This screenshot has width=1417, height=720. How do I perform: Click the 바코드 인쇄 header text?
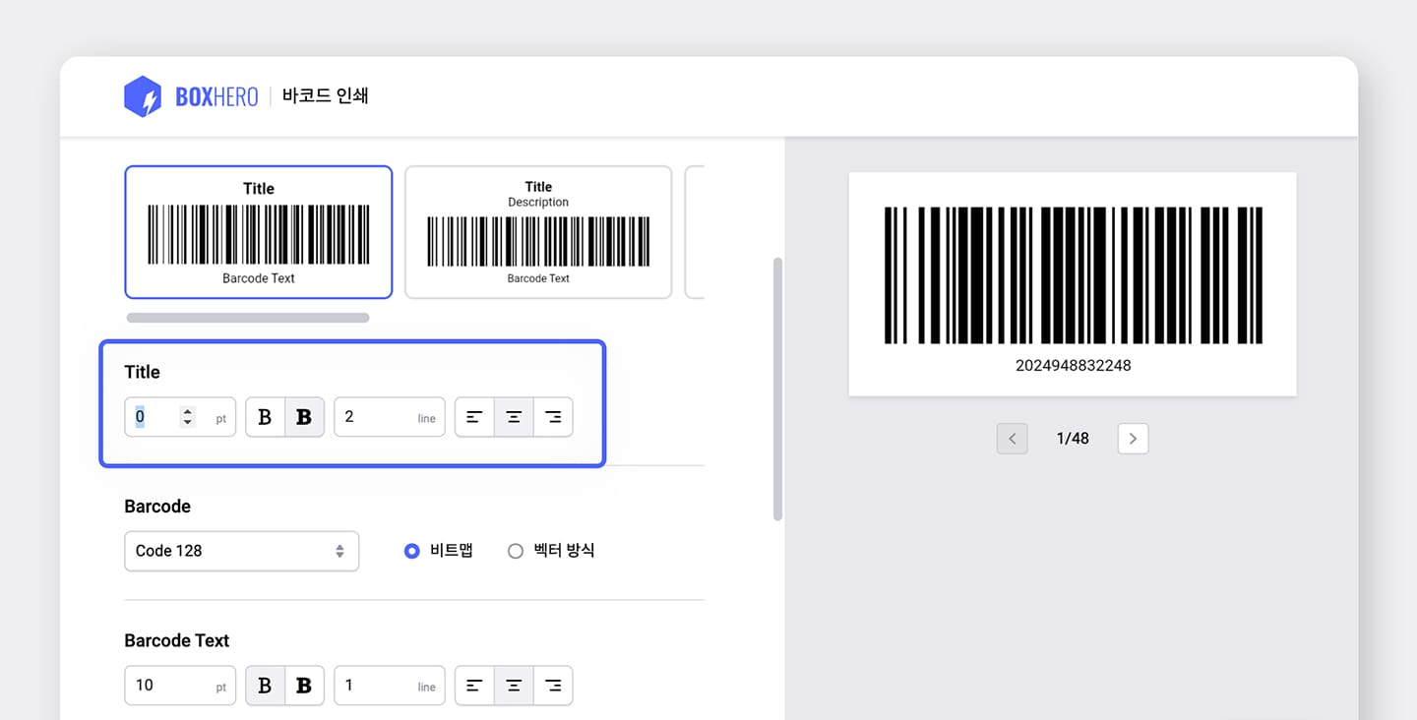point(326,96)
